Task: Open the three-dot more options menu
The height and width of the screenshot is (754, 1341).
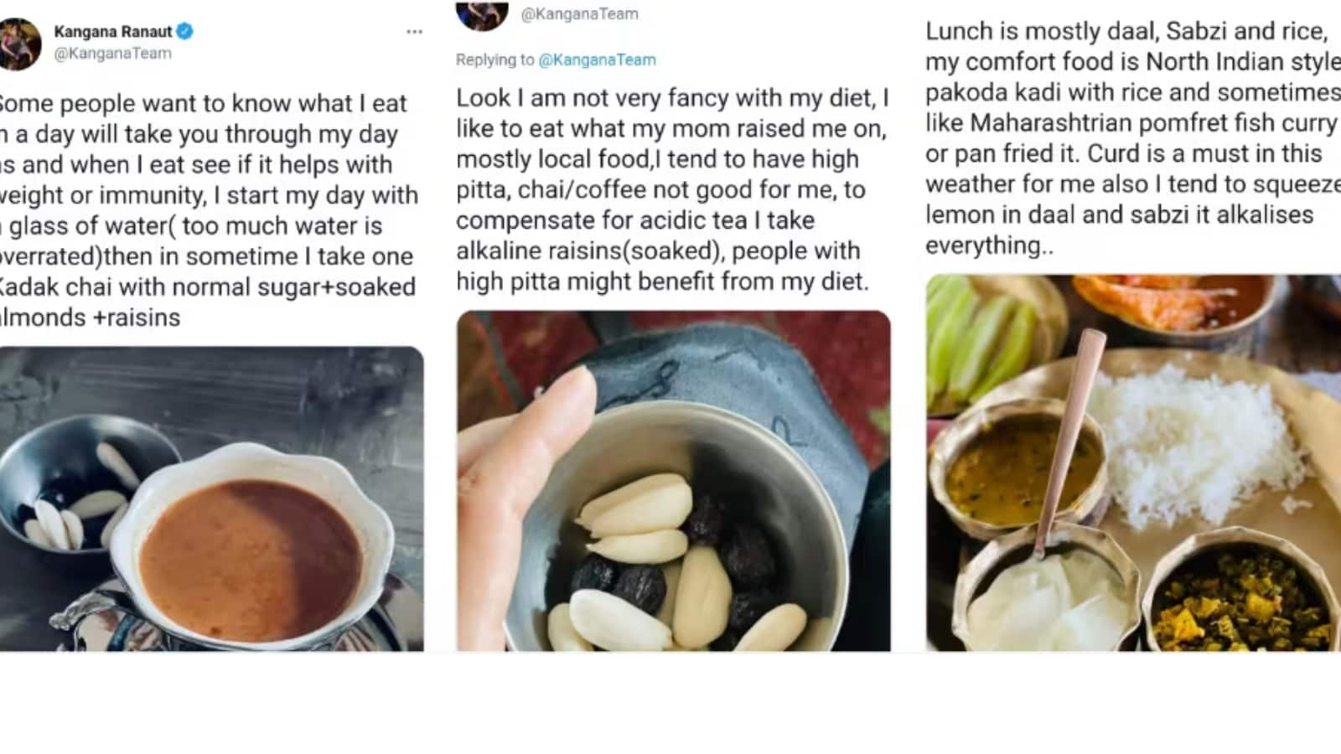Action: coord(414,32)
